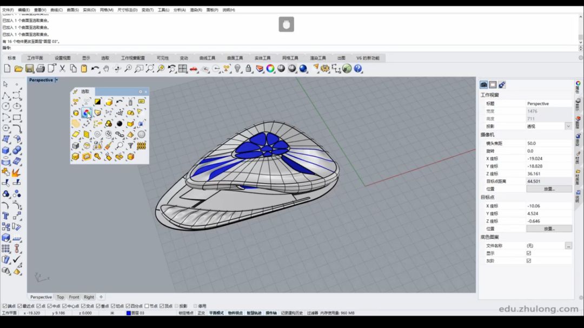Switch to the Front viewport tab
This screenshot has width=584, height=328.
pos(74,297)
